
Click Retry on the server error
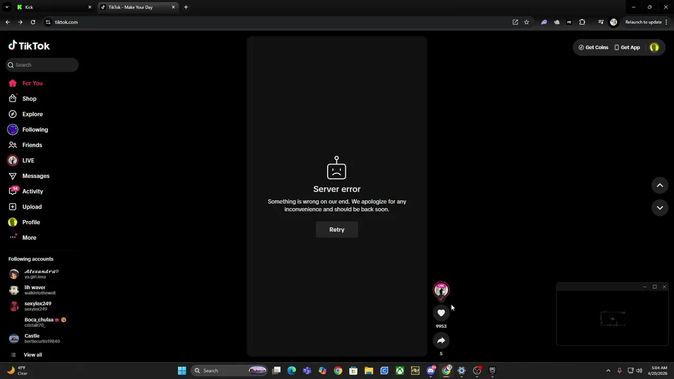tap(337, 230)
